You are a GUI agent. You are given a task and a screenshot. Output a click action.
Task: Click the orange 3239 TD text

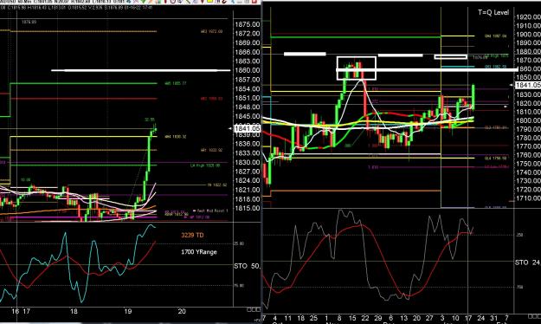point(192,236)
